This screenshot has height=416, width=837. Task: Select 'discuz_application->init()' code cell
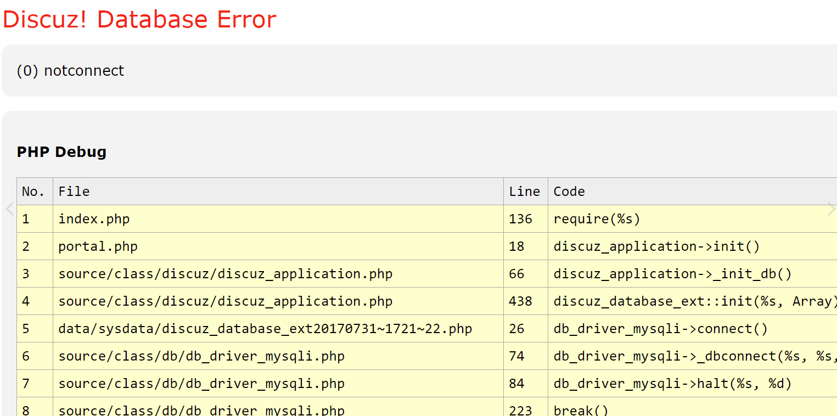[693, 246]
